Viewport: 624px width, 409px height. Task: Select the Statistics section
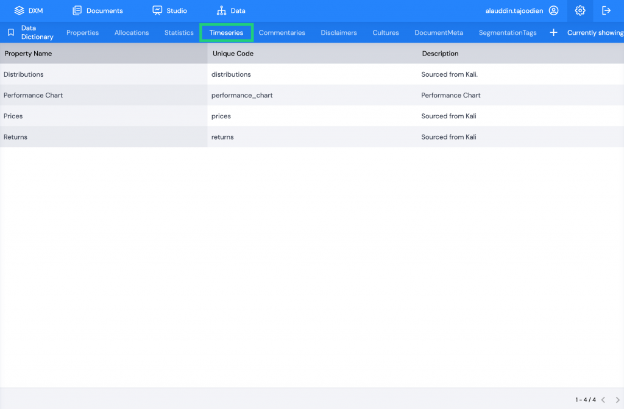(x=178, y=32)
